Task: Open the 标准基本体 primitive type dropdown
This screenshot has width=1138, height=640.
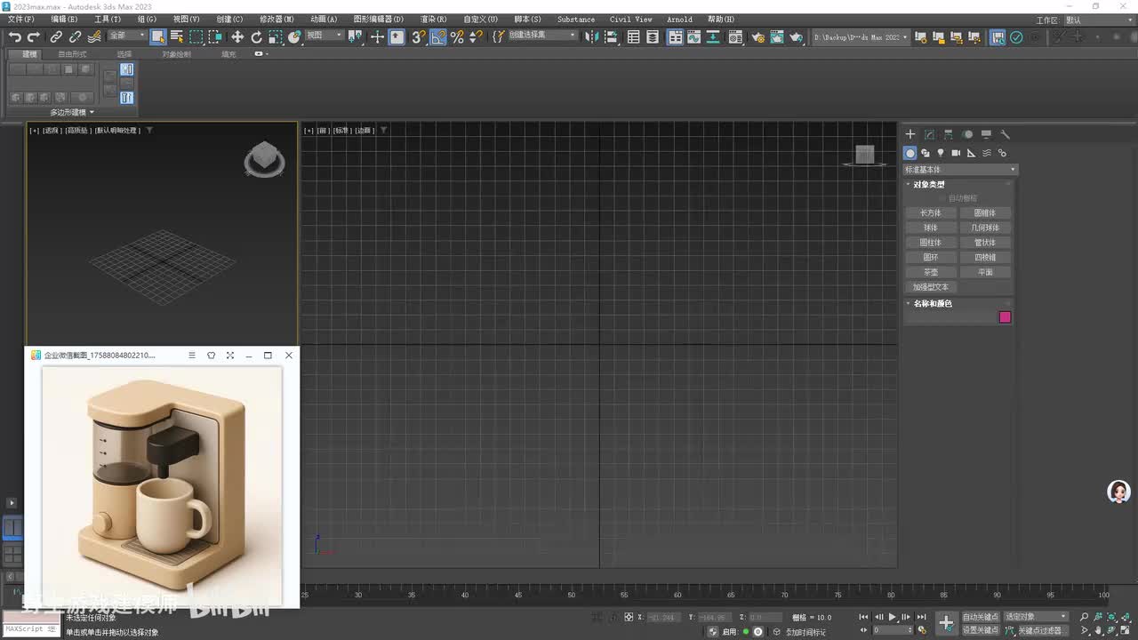Action: point(960,170)
